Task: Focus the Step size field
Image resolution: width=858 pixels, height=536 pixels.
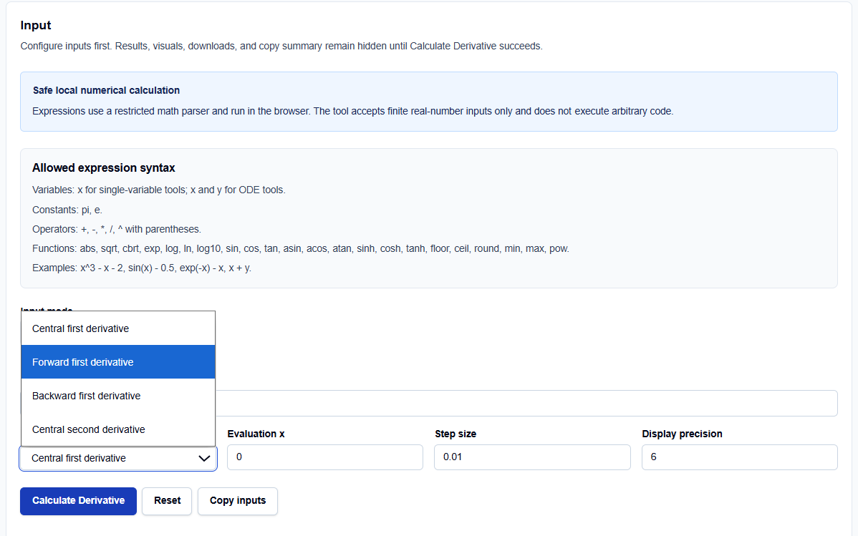Action: tap(532, 457)
